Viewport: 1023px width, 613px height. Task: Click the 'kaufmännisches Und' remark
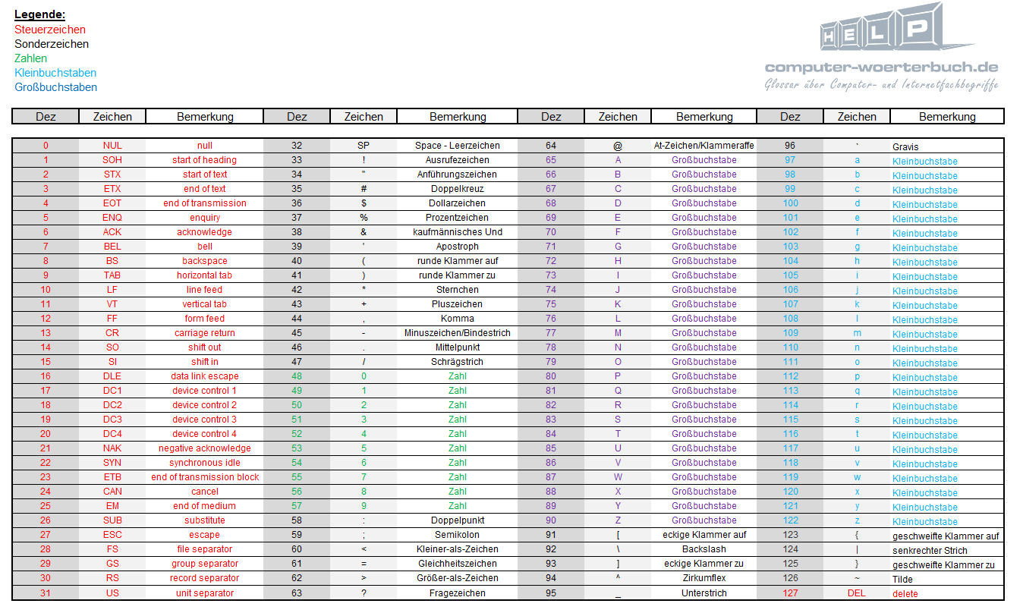[458, 232]
